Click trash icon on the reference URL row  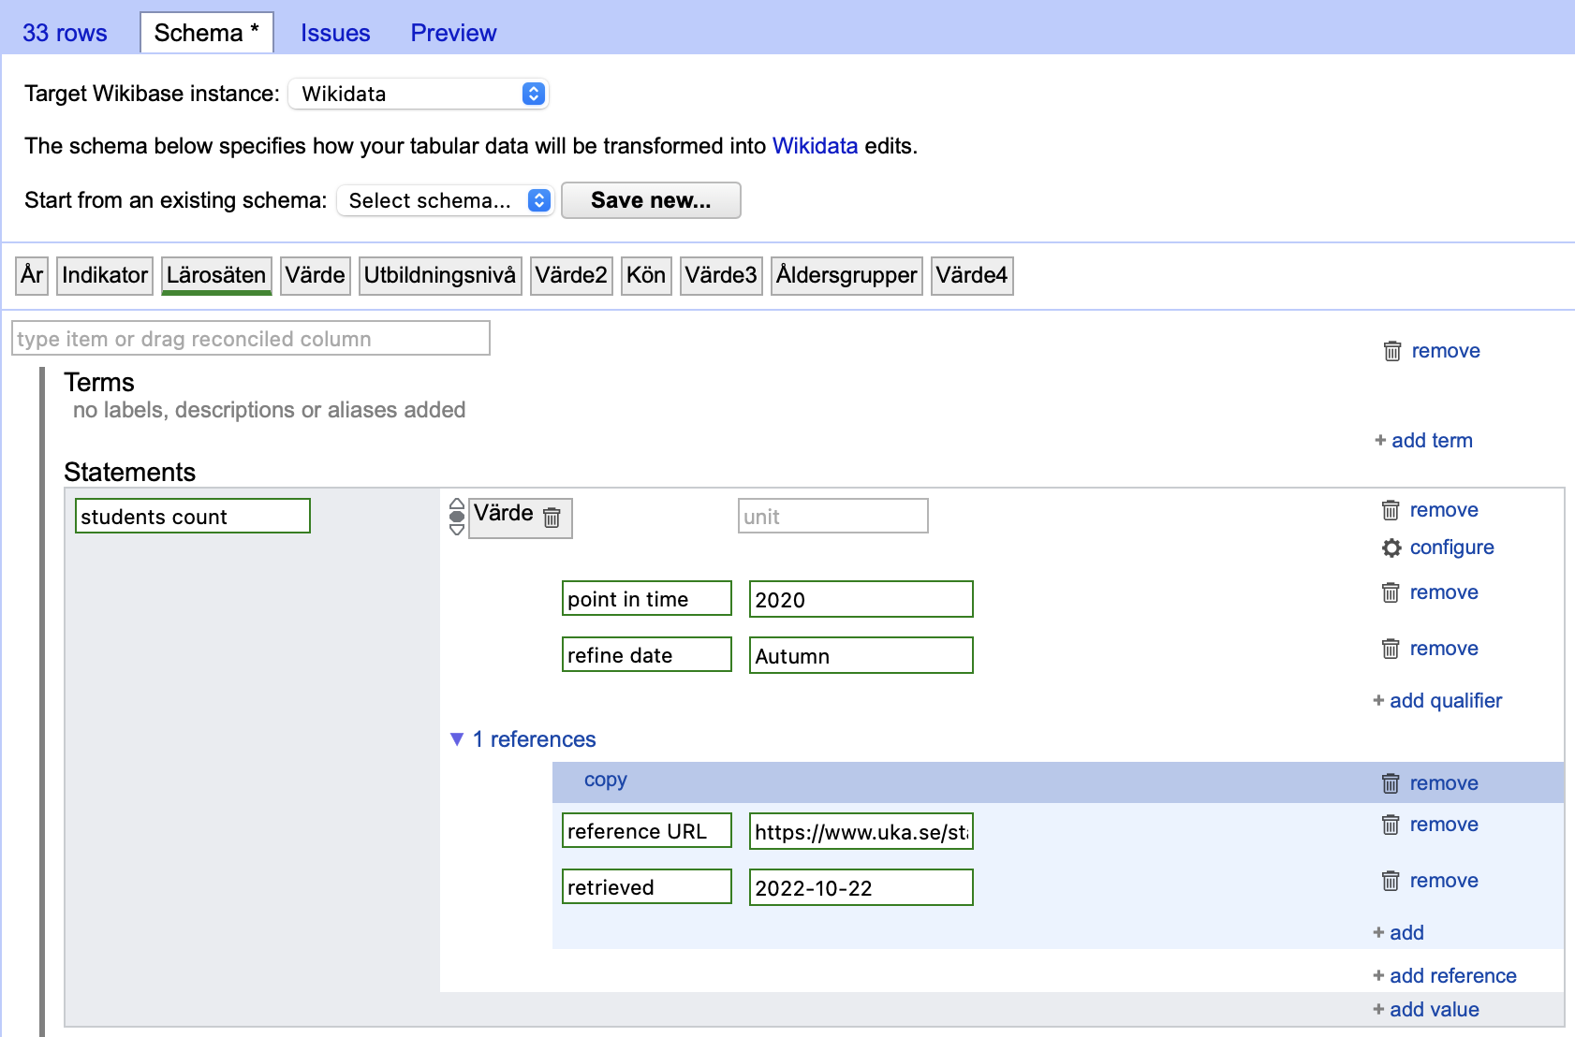point(1391,825)
